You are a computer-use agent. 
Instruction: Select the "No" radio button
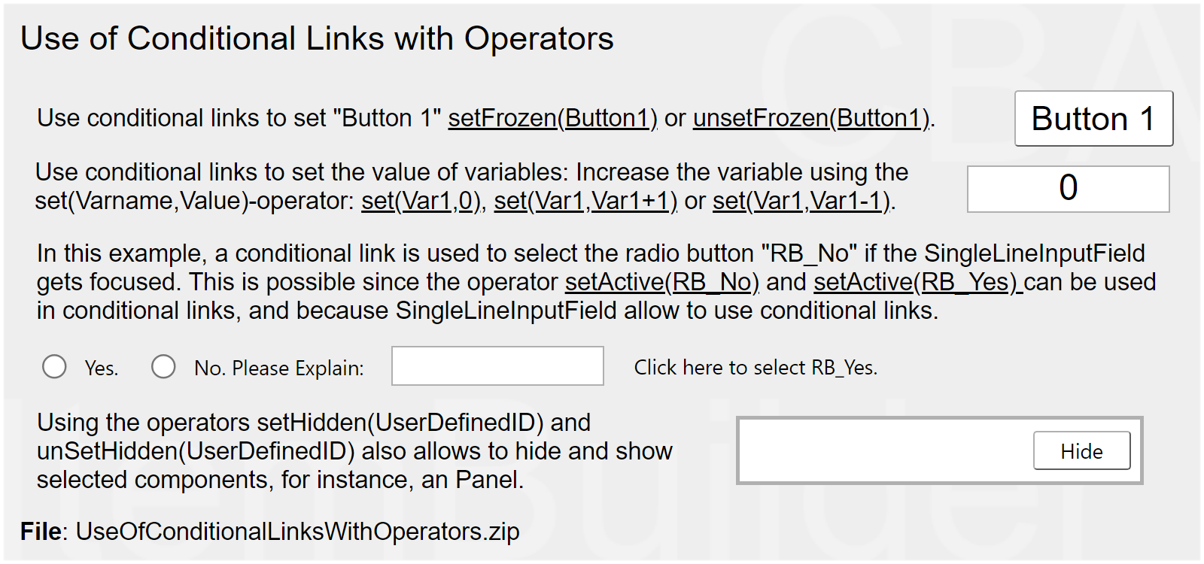pos(163,367)
